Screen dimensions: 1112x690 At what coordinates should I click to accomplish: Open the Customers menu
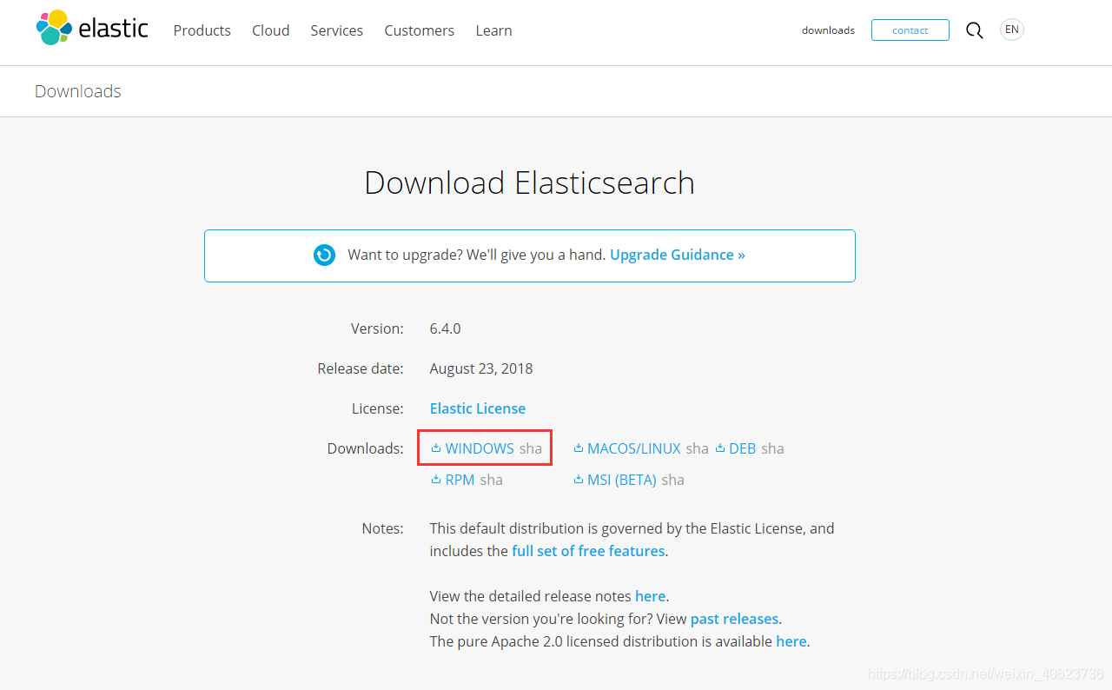419,30
